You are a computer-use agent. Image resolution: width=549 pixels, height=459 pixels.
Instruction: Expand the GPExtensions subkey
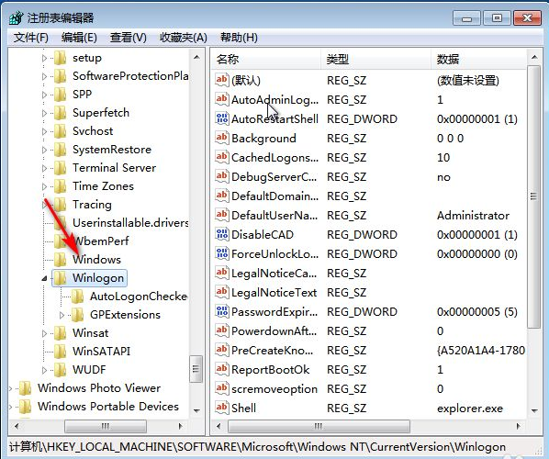[x=62, y=315]
